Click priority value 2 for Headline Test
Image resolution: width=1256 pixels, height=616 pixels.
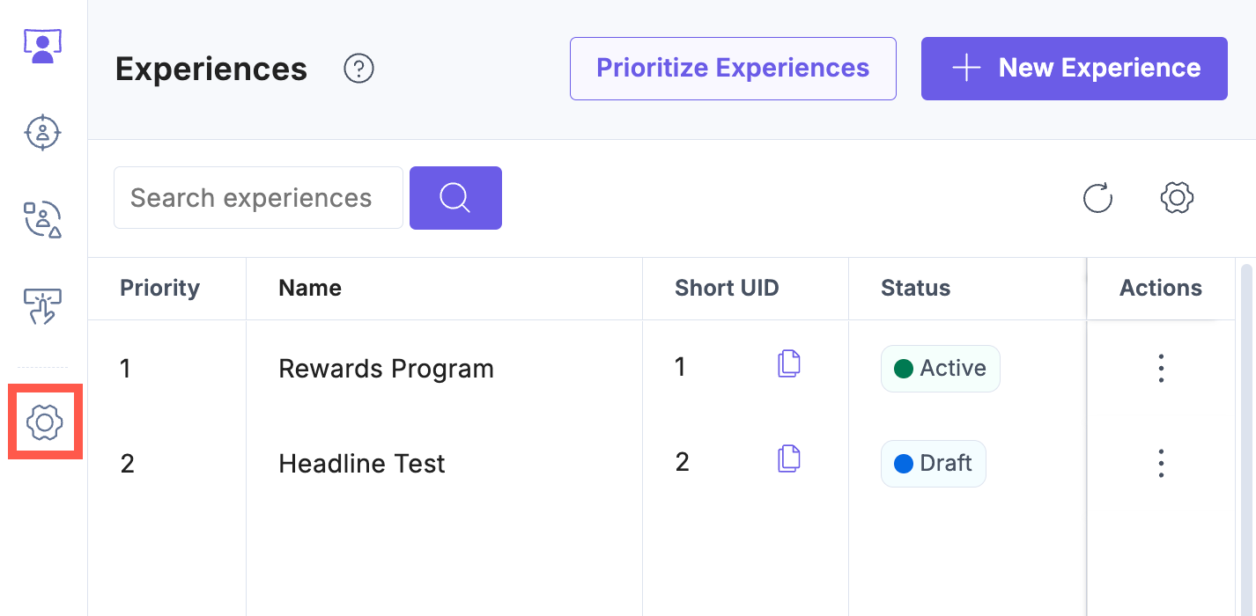click(127, 464)
